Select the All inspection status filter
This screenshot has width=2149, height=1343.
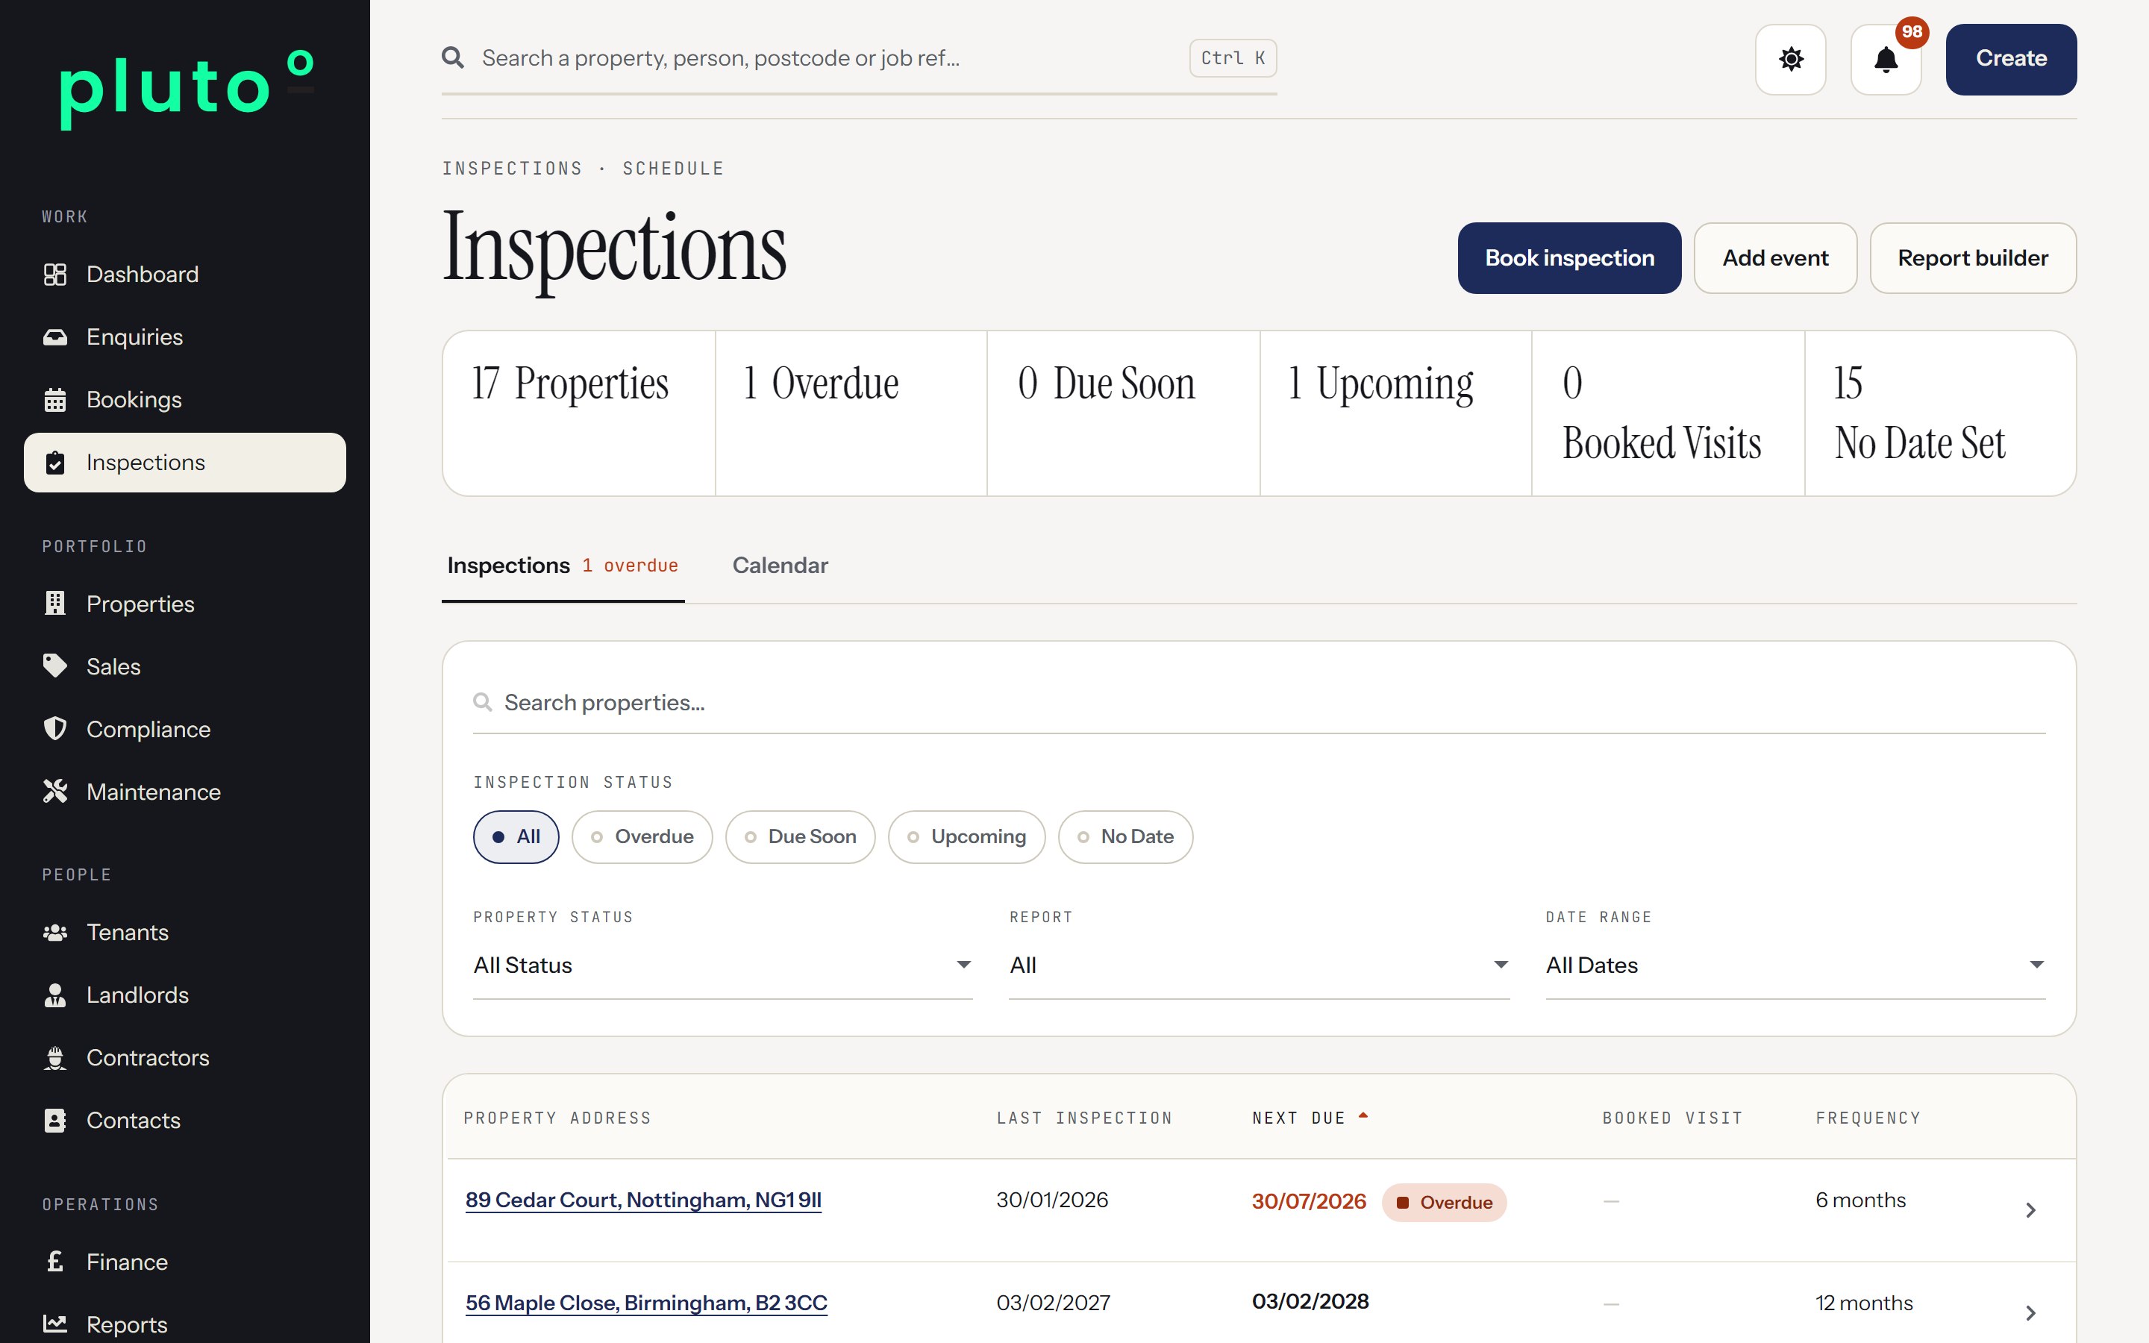click(516, 836)
